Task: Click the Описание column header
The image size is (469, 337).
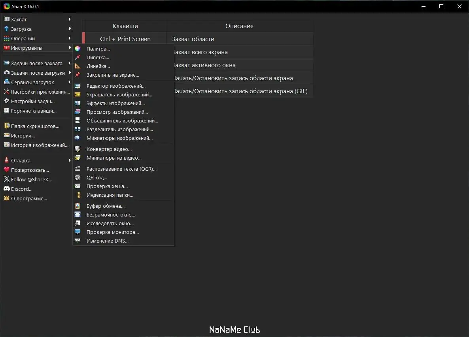Action: 240,26
